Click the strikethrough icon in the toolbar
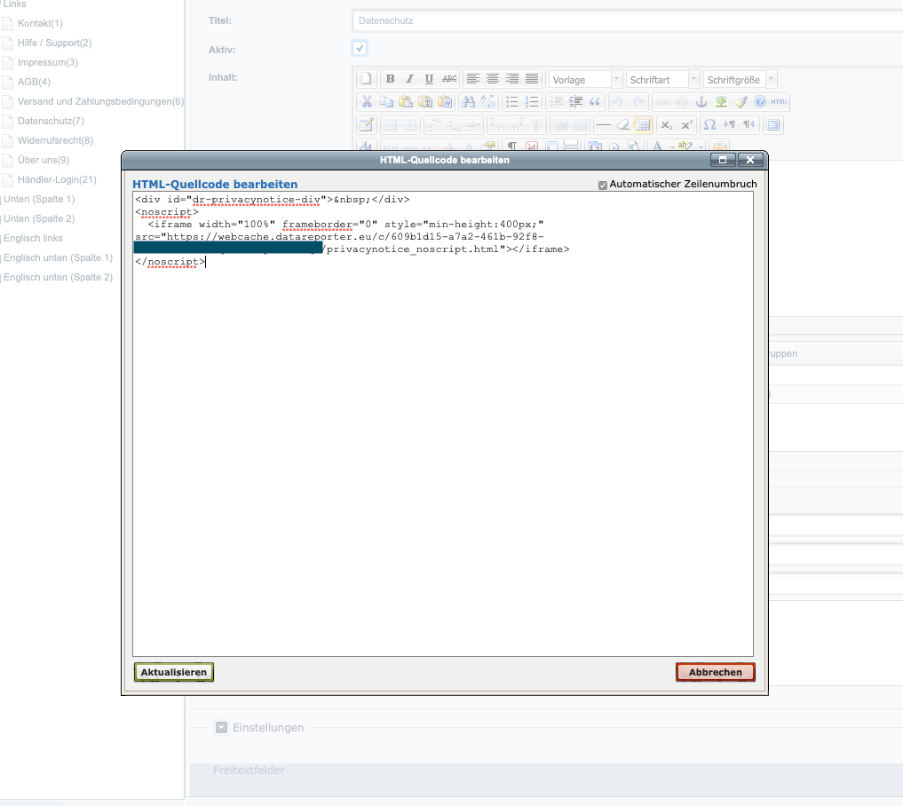This screenshot has height=806, width=903. pyautogui.click(x=448, y=78)
